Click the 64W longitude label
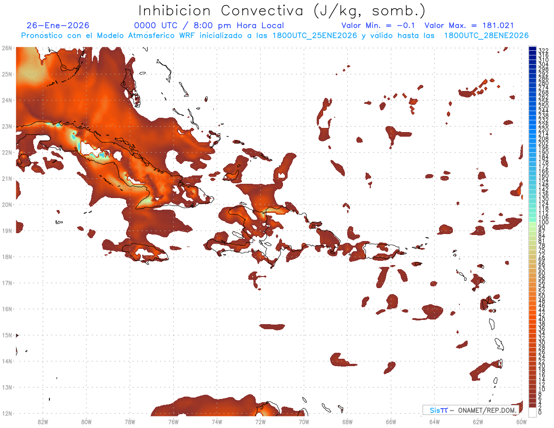Viewport: 554px width, 428px height. pos(434,422)
